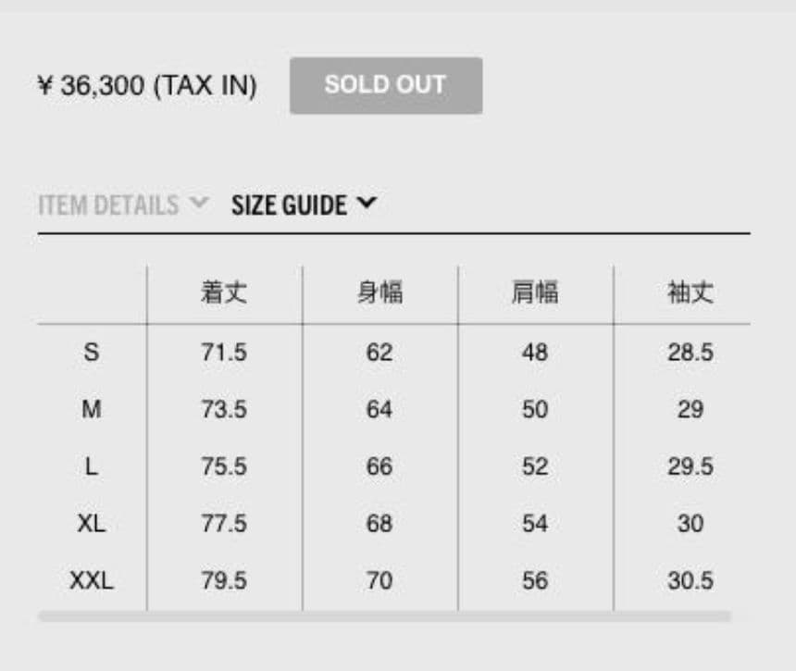Select the SIZE GUIDE tab
Screen dimensions: 796x671
pos(289,205)
